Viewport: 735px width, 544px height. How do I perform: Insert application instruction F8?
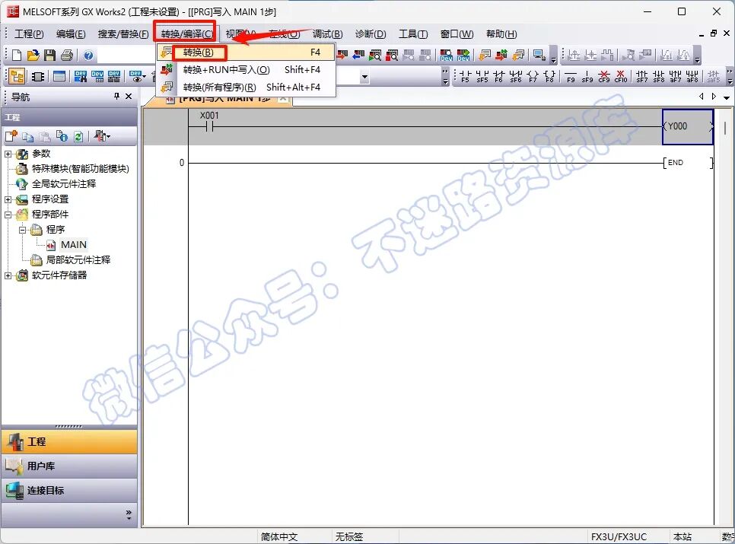(549, 76)
